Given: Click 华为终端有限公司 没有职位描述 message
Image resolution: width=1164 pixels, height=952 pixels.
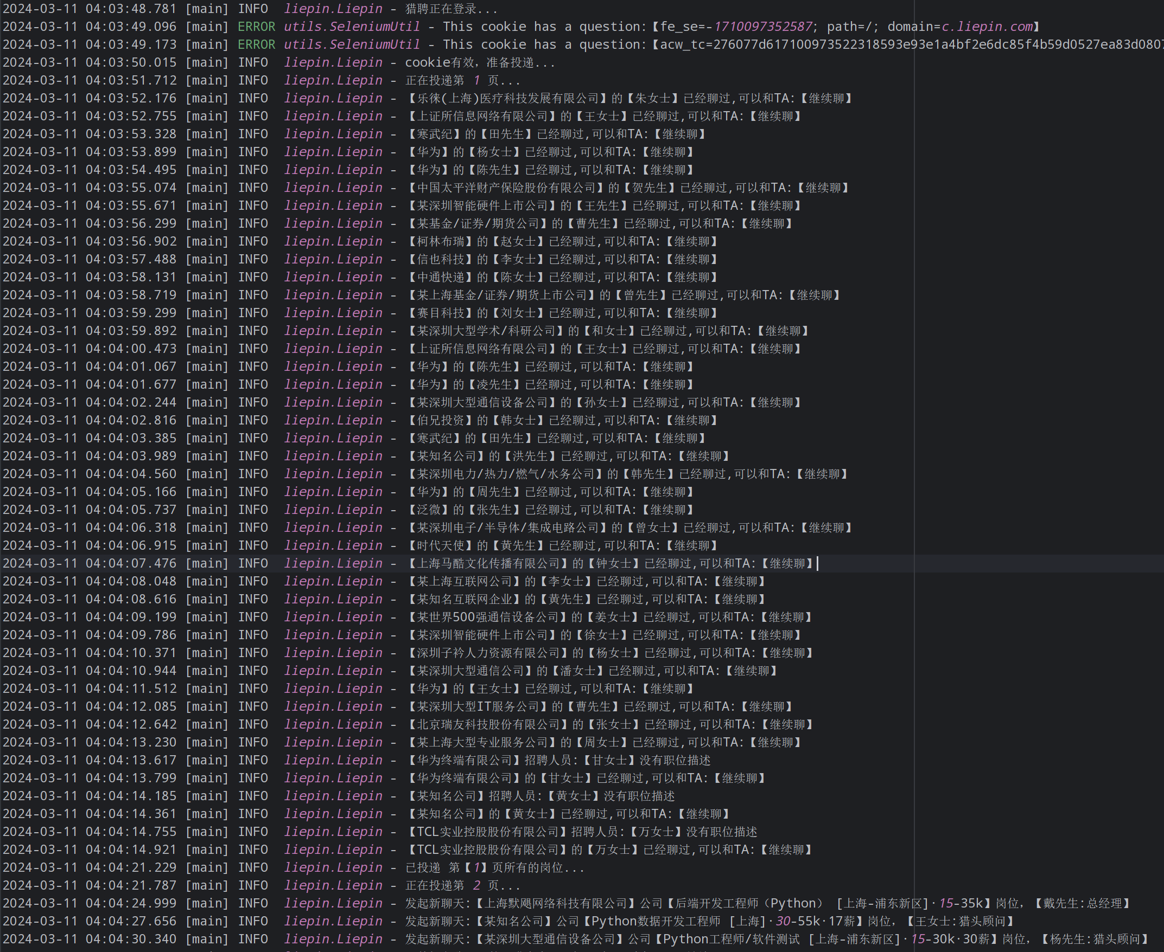Looking at the screenshot, I should [558, 760].
